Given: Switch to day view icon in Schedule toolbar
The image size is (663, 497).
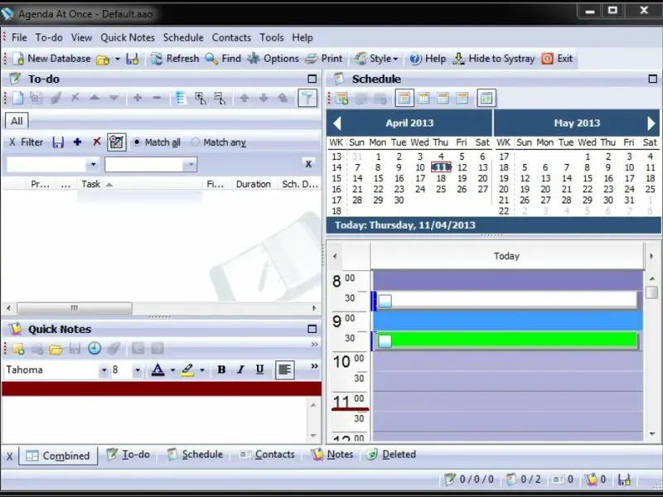Looking at the screenshot, I should coord(404,99).
